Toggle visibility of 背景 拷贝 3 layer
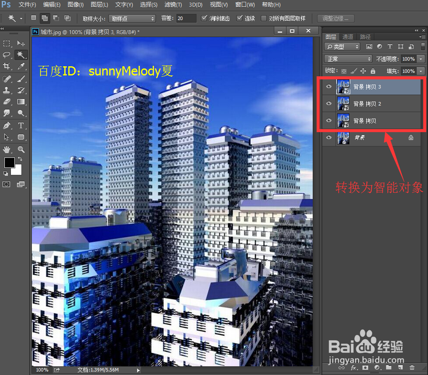This screenshot has height=375, width=428. pyautogui.click(x=328, y=86)
